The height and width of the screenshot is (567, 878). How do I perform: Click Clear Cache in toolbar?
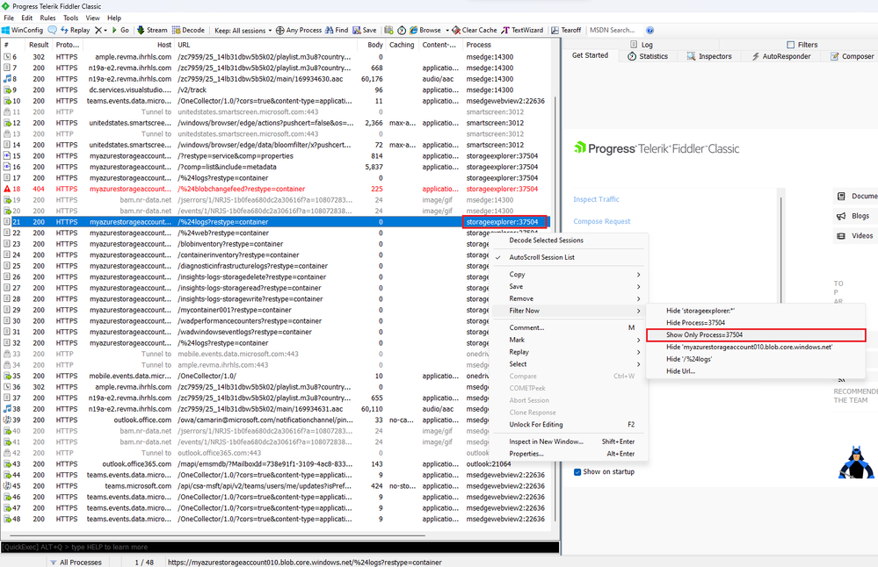(475, 30)
